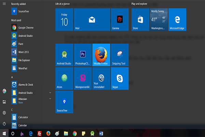Expand the Atlassian folder chevron

tap(50, 99)
